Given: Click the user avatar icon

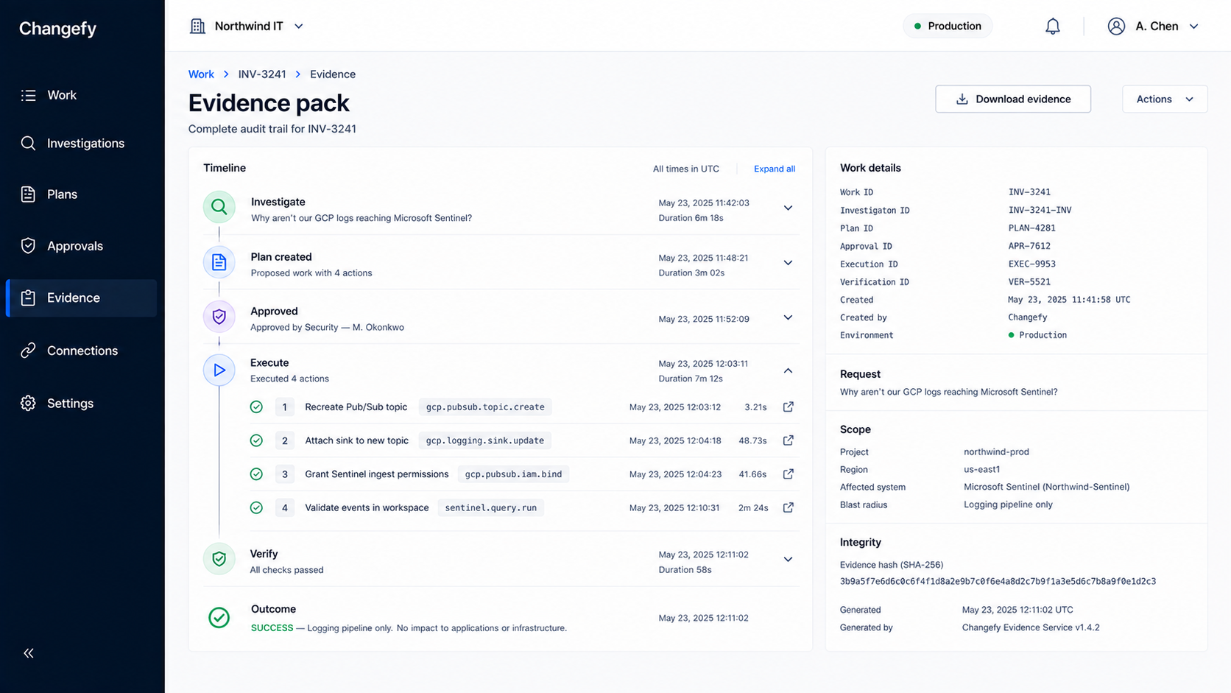Looking at the screenshot, I should pos(1116,27).
